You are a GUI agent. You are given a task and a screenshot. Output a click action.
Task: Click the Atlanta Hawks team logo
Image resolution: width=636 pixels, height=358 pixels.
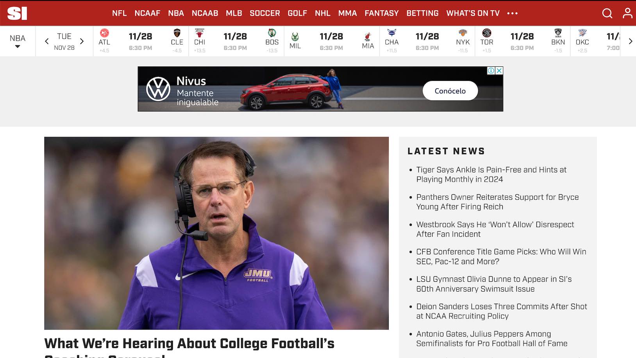[x=104, y=33]
